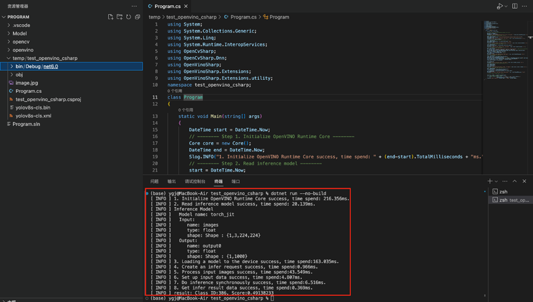Click the code minimap overview
533x302 pixels.
pyautogui.click(x=507, y=50)
